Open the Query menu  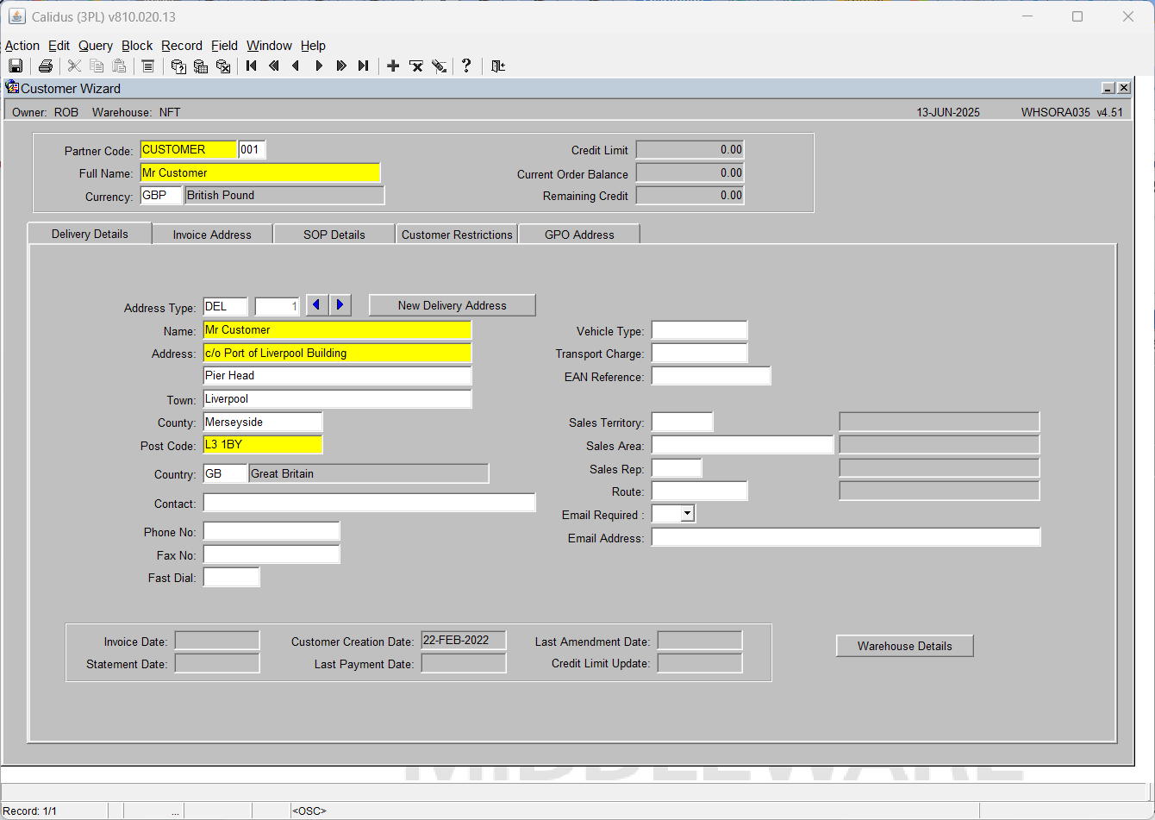click(x=96, y=46)
